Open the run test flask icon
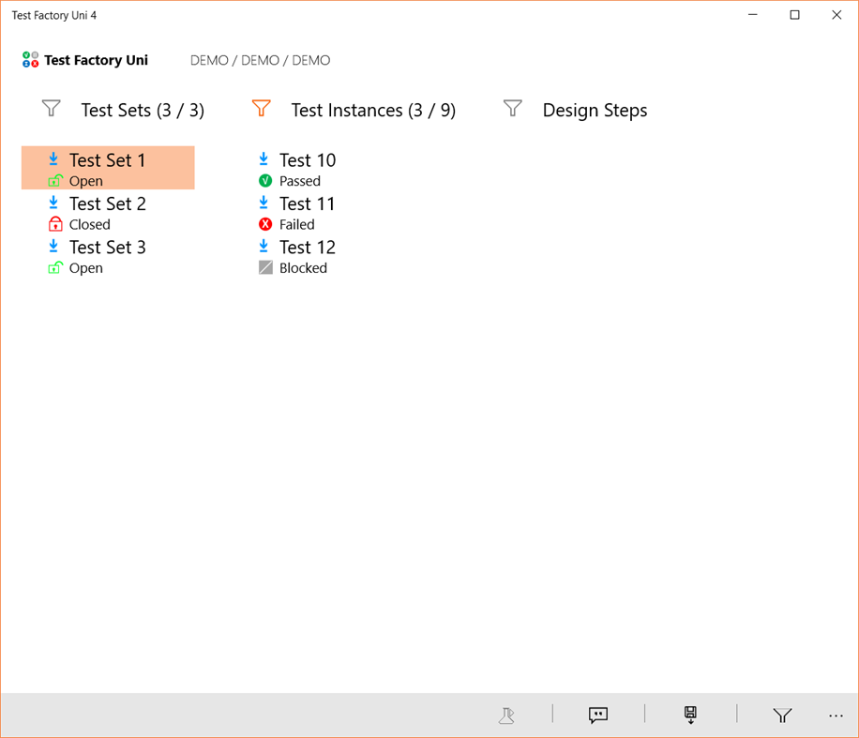The height and width of the screenshot is (738, 859). click(506, 715)
